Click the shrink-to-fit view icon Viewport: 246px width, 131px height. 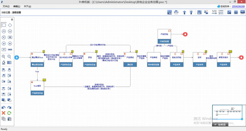pyautogui.click(x=229, y=12)
